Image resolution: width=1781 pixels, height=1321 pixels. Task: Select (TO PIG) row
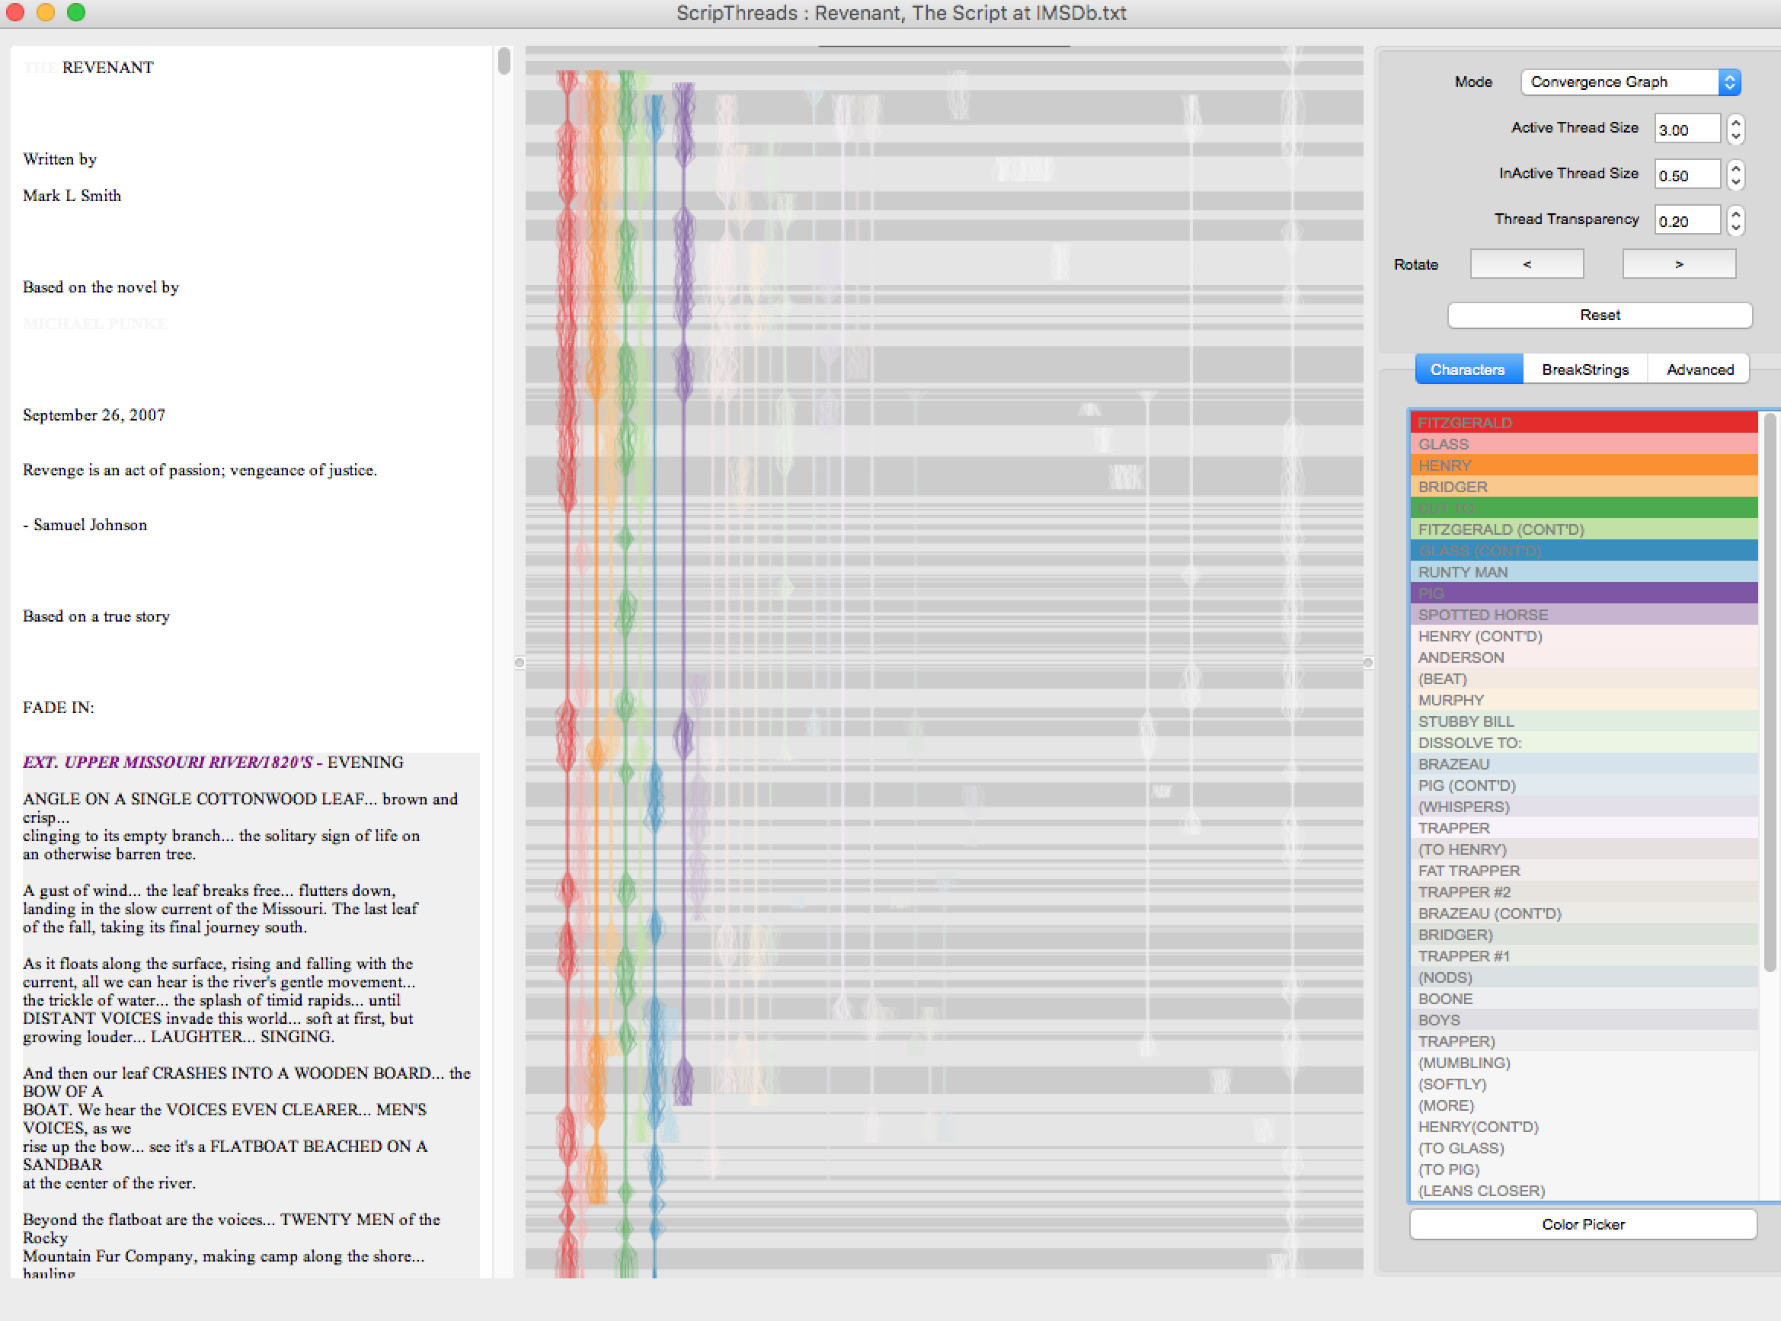tap(1584, 1169)
